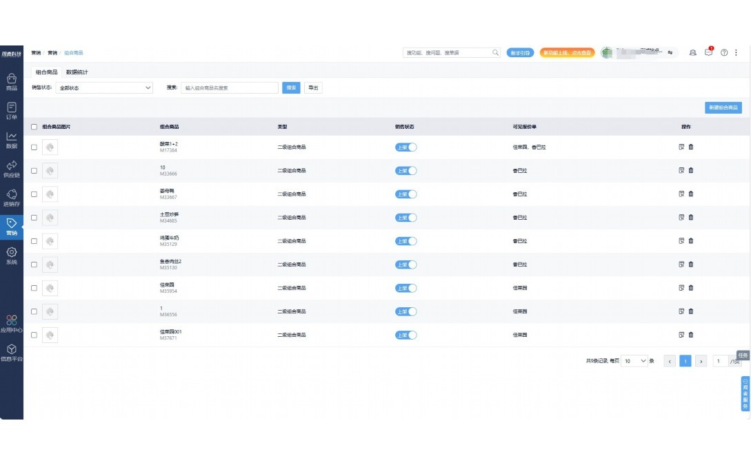Open 供应链 supply chain module
The width and height of the screenshot is (751, 465).
click(11, 169)
